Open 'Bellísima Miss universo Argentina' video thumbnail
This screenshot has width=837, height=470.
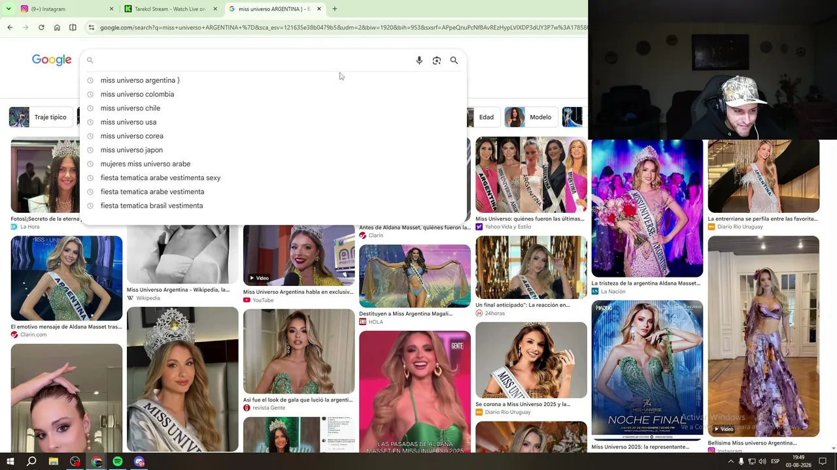(763, 336)
